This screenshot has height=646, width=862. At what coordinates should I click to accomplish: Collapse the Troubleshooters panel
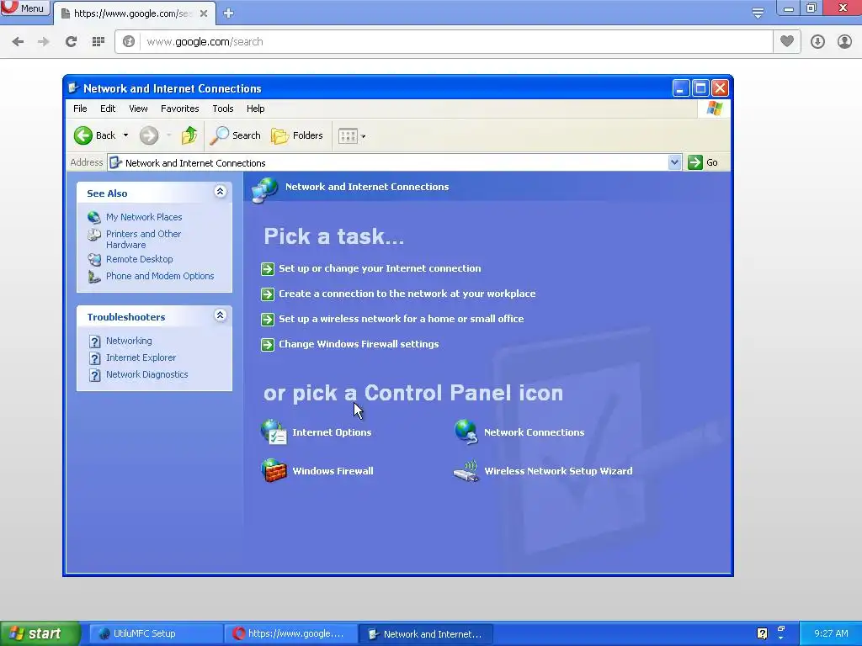[220, 315]
